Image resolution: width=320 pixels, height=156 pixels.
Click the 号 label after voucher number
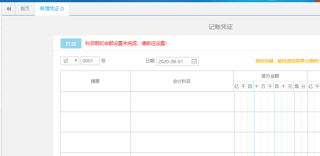pyautogui.click(x=103, y=61)
